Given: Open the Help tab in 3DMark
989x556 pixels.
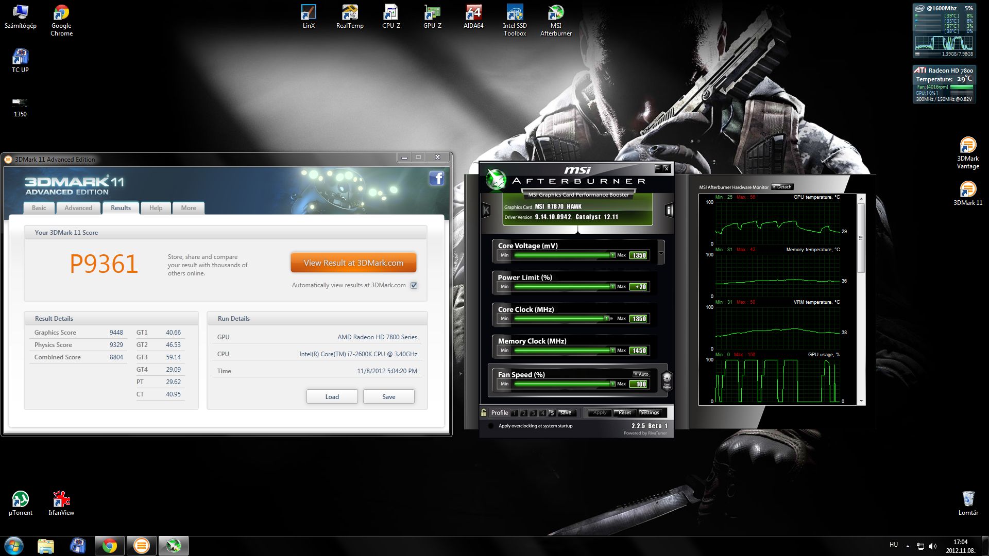Looking at the screenshot, I should (x=156, y=208).
